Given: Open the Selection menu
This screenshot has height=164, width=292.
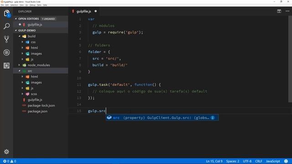Looking at the screenshot, I should [14, 5].
